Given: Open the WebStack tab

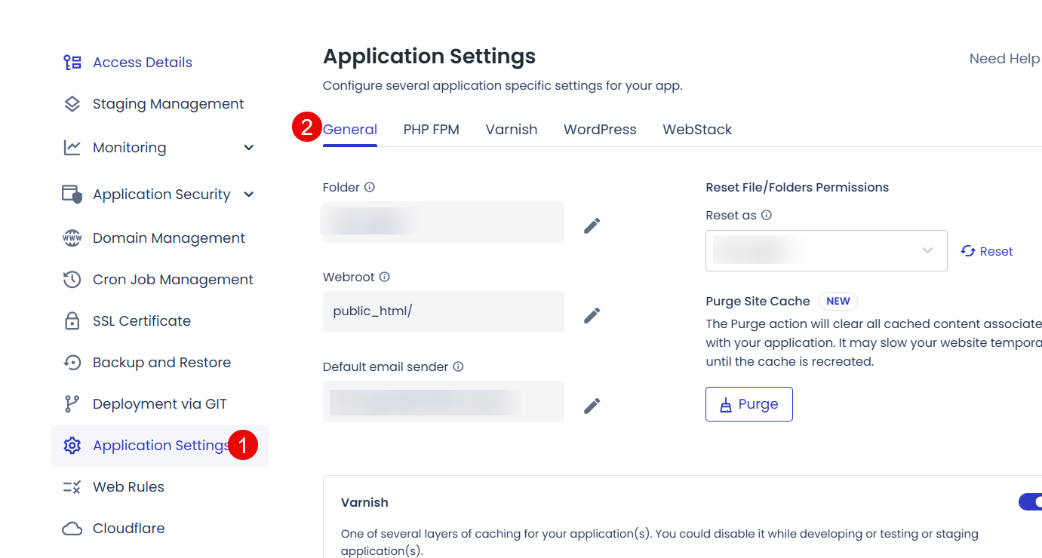Looking at the screenshot, I should tap(697, 130).
